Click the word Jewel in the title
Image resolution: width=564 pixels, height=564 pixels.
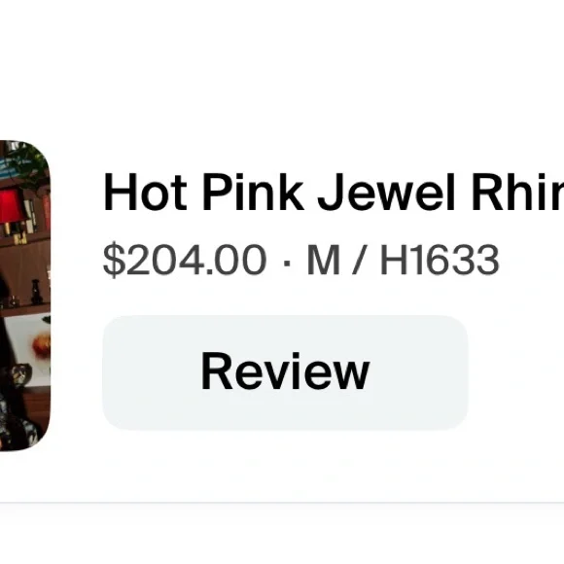(387, 193)
